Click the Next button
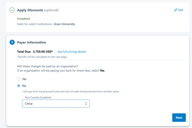The image size is (192, 128). pyautogui.click(x=179, y=118)
